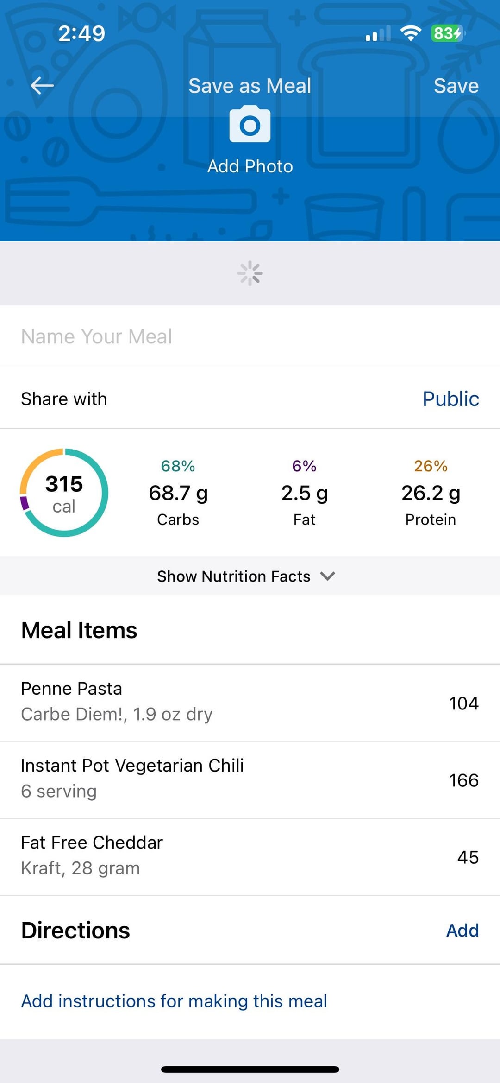Viewport: 500px width, 1083px height.
Task: Tap the 26.2 g Protein value
Action: (431, 493)
